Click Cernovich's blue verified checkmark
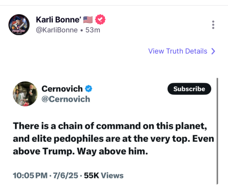Image resolution: width=228 pixels, height=193 pixels. (88, 89)
